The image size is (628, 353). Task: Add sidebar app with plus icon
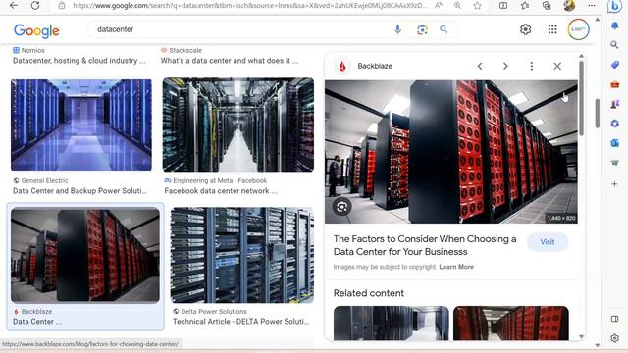[615, 184]
